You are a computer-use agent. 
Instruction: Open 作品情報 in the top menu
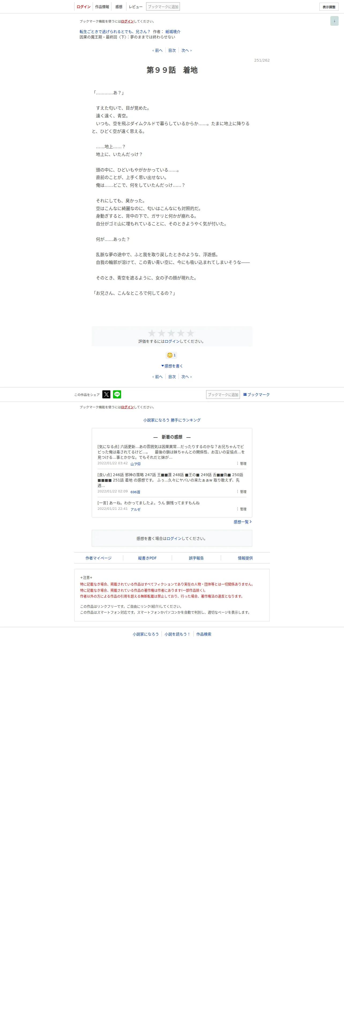[102, 7]
